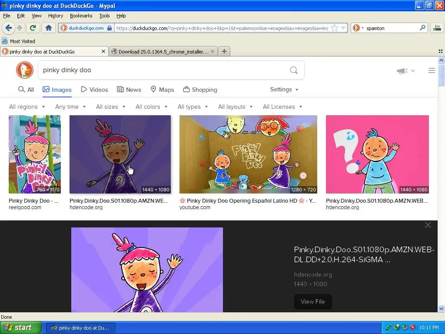Open the Tools menu
Viewport: 445px width, 334px height.
pos(104,16)
